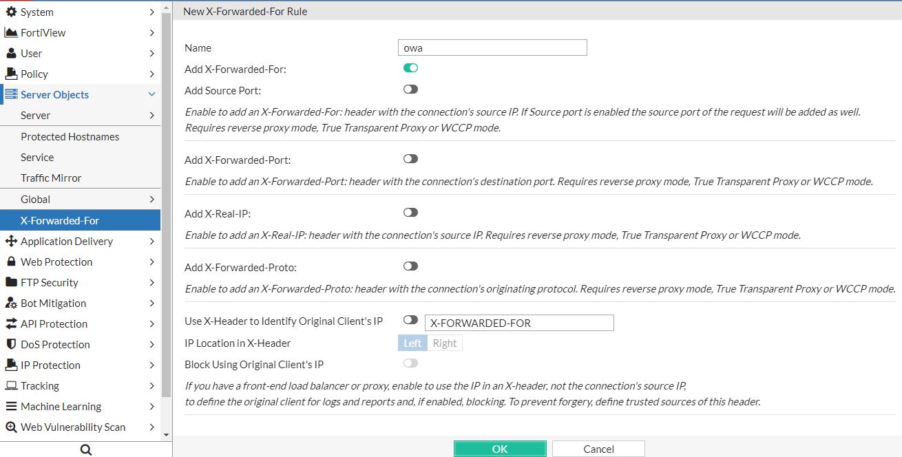The height and width of the screenshot is (457, 902).
Task: Select the Machine Learning sidebar icon
Action: [12, 406]
